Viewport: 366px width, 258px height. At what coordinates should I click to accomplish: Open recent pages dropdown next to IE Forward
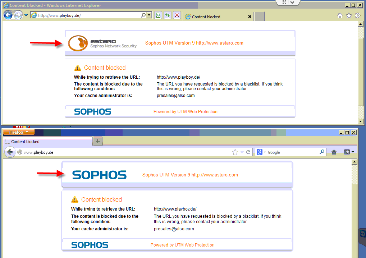click(x=26, y=15)
